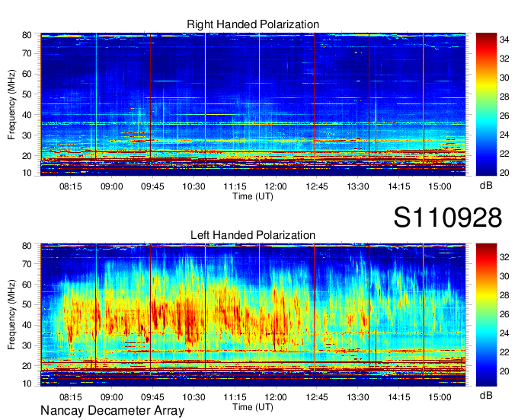The height and width of the screenshot is (420, 518).
Task: Click the 60 MHz tick of the upper plot
Action: [x=27, y=74]
